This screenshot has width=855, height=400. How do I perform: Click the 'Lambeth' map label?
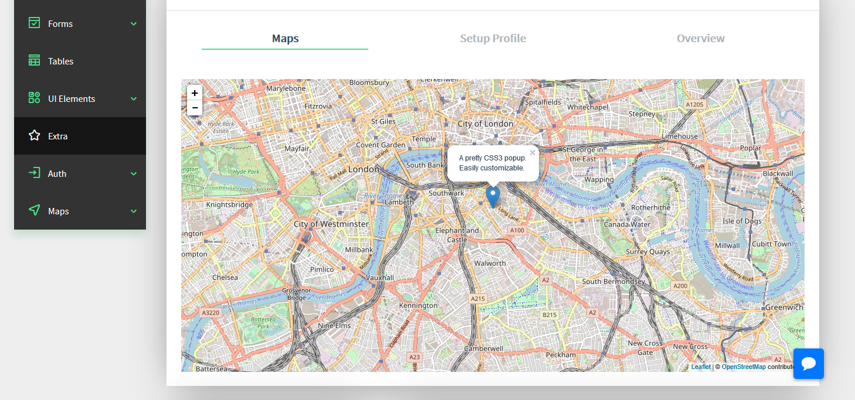coord(399,203)
